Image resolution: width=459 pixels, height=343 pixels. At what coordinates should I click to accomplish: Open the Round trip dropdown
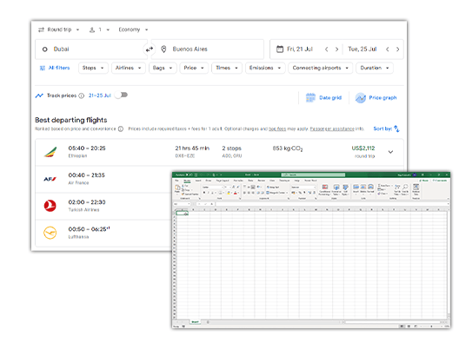pos(59,30)
